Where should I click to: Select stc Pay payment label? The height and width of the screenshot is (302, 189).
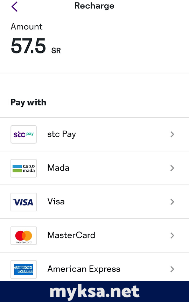62,134
